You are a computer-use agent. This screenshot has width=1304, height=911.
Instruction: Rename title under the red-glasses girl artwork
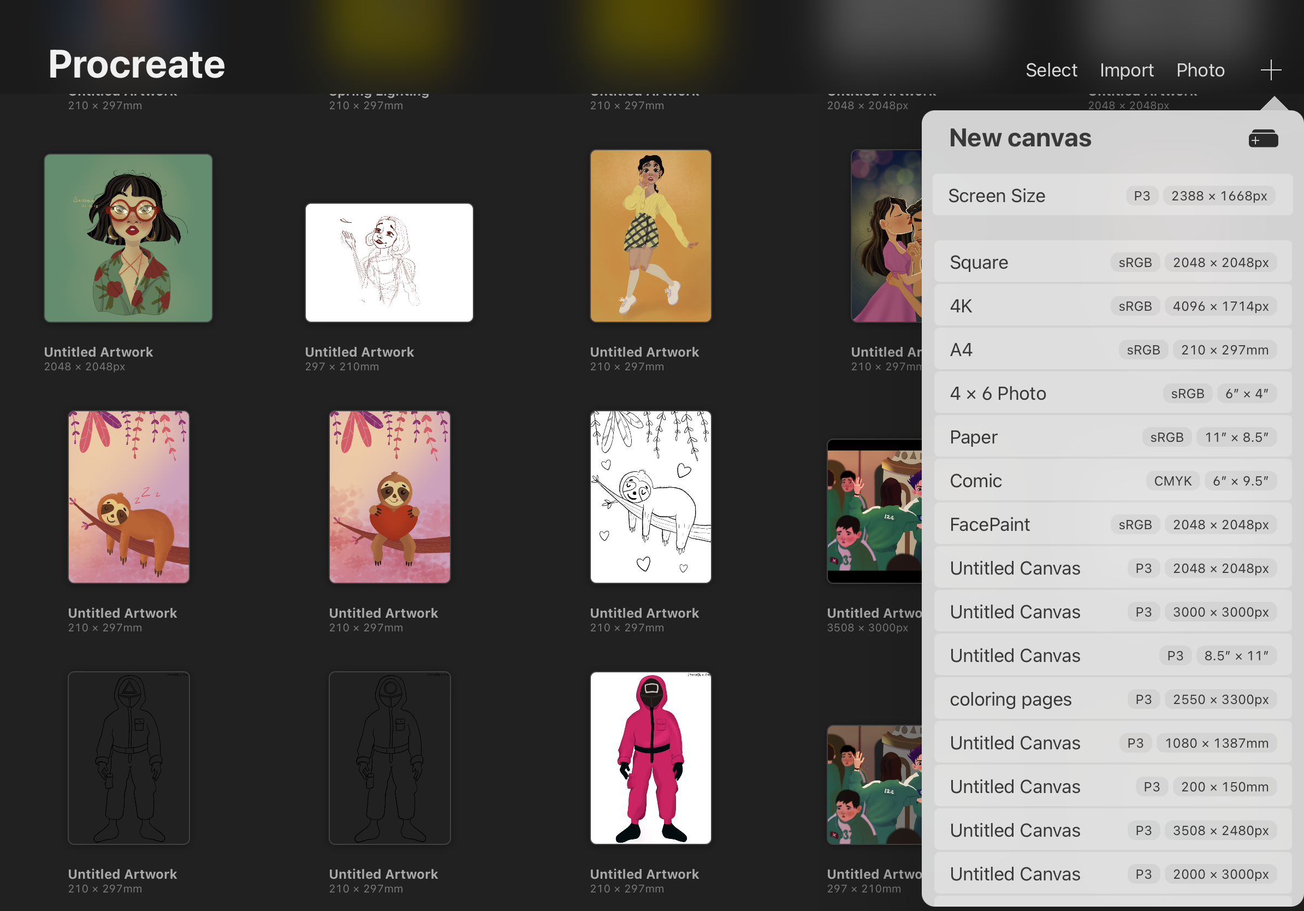[99, 352]
